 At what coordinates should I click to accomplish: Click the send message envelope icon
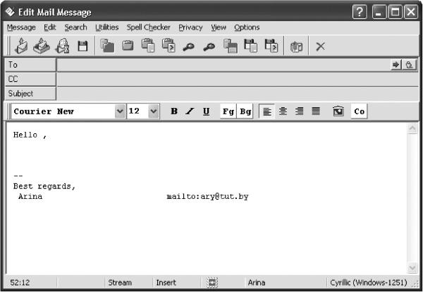coord(22,46)
